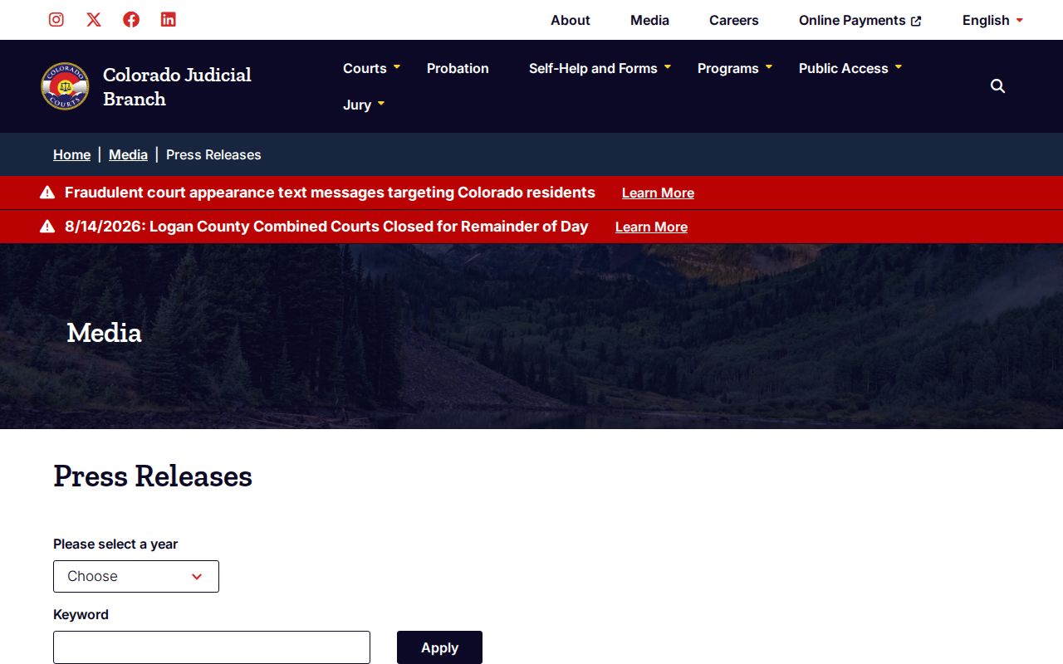Open the X (Twitter) social icon
Viewport: 1063px width, 664px height.
[94, 20]
